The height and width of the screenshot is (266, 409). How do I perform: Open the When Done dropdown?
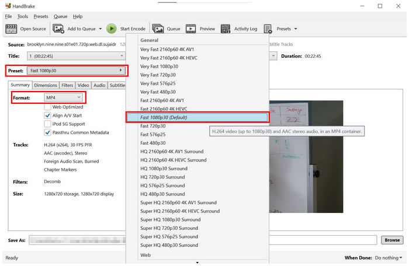[x=389, y=258]
